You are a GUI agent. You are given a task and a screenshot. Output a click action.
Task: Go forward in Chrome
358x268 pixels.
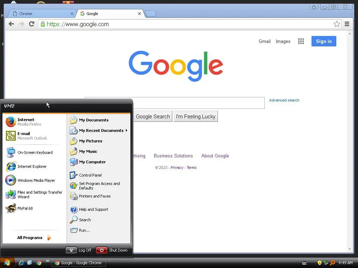point(21,24)
